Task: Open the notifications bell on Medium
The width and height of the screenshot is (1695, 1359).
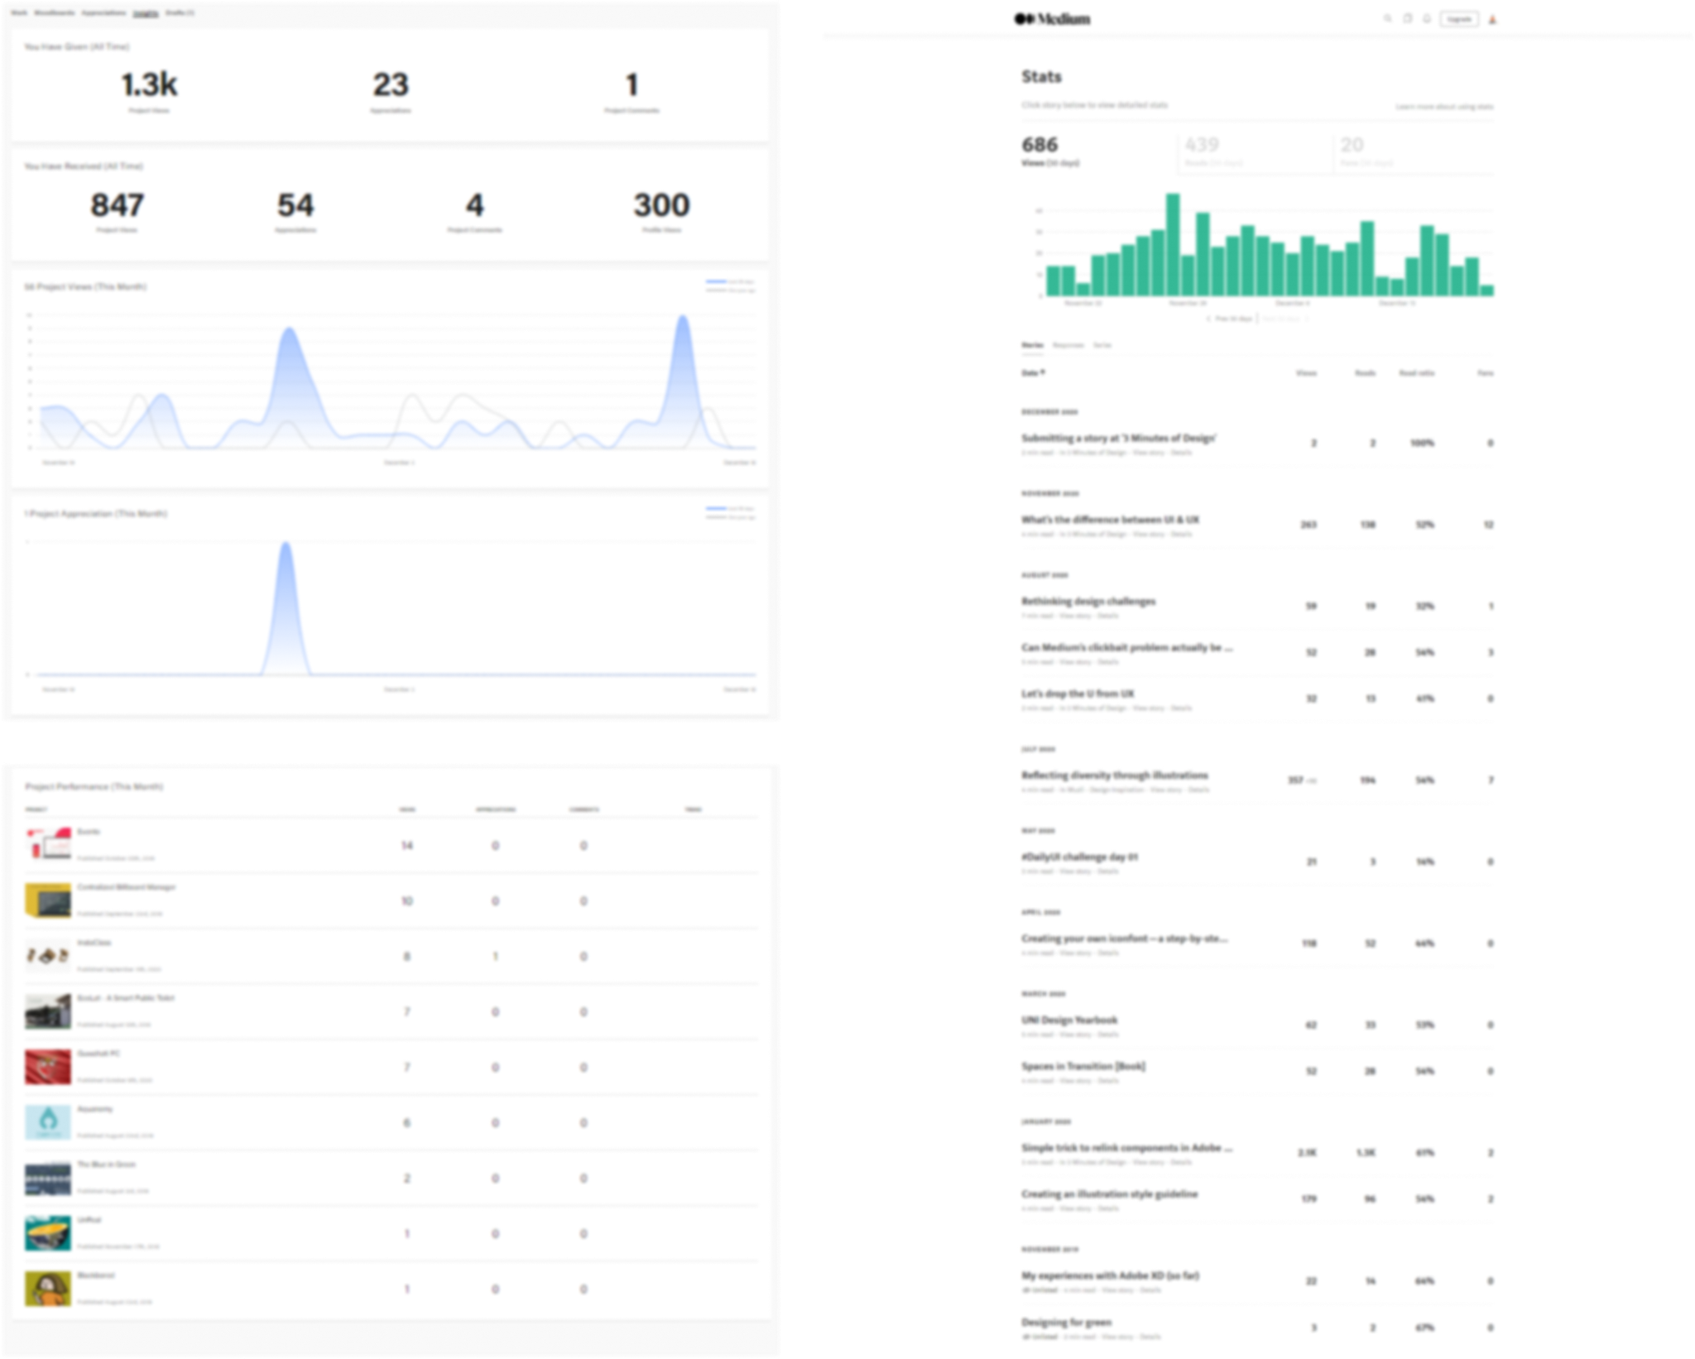Action: 1427,18
